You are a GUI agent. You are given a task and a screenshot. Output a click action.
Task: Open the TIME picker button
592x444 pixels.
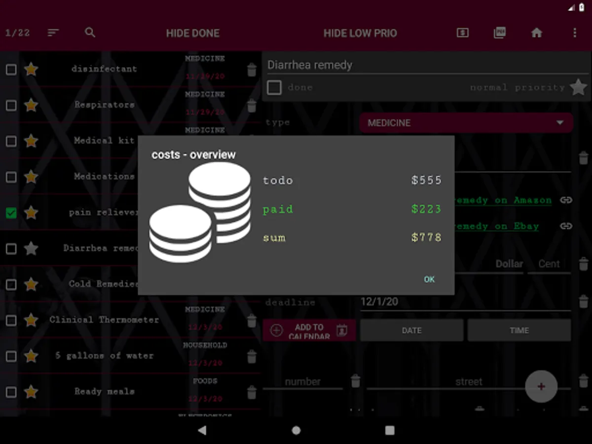tap(519, 331)
